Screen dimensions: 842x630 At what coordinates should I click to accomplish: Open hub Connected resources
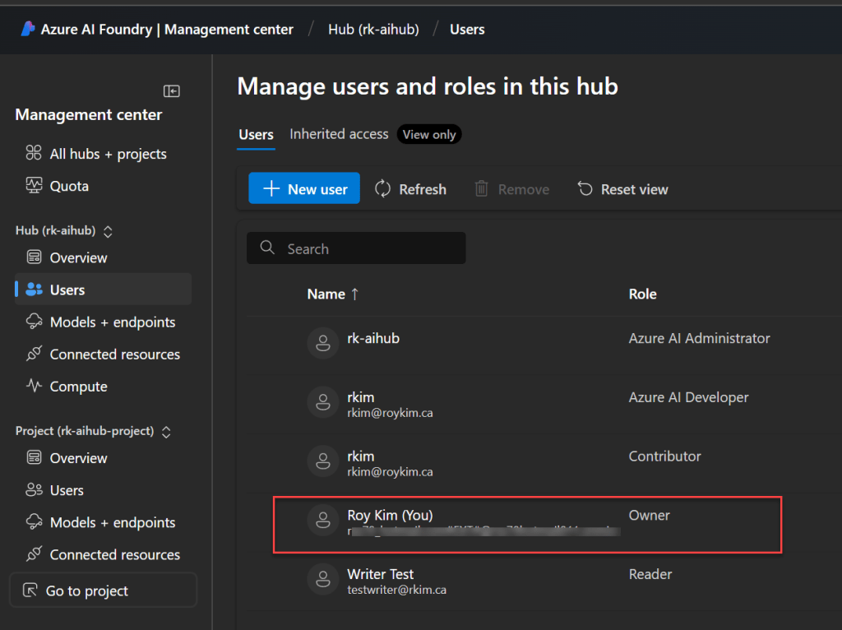(x=114, y=354)
